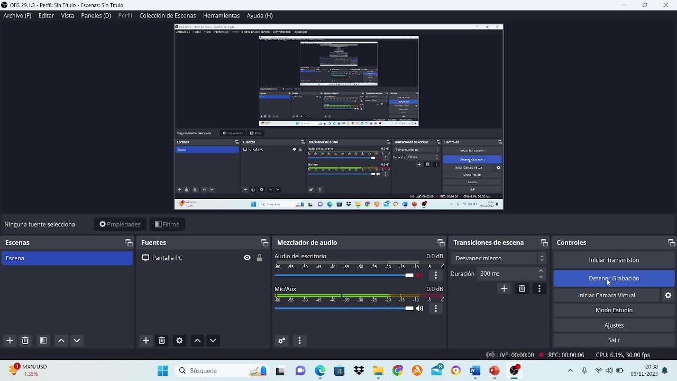
Task: Undock the Escenas panel
Action: 129,242
